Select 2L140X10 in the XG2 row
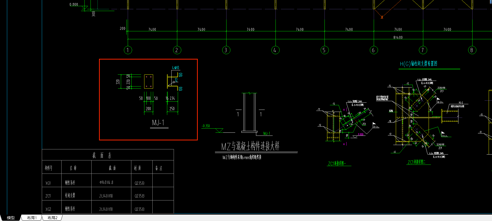This screenshot has width=492, height=221. pyautogui.click(x=106, y=209)
